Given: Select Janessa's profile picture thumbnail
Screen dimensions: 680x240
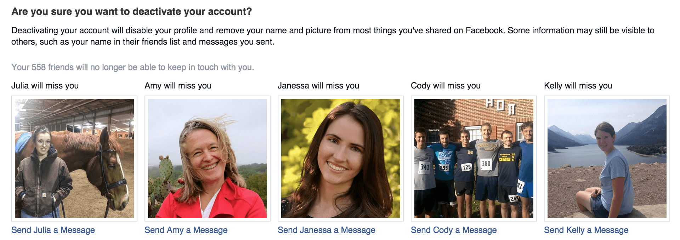Looking at the screenshot, I should coord(341,159).
